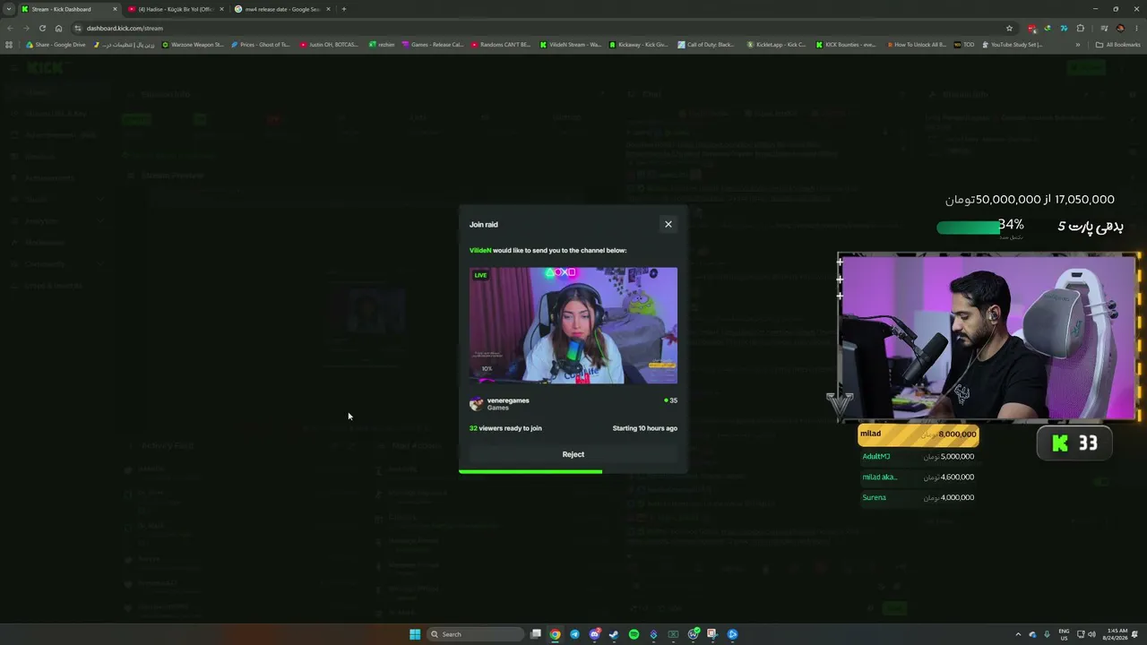Open the Games - Release Cal... bookmark
This screenshot has width=1147, height=645.
(433, 45)
